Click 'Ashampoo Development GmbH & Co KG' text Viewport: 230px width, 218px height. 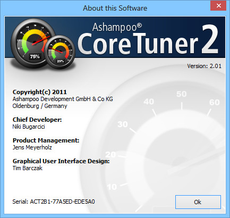click(63, 99)
